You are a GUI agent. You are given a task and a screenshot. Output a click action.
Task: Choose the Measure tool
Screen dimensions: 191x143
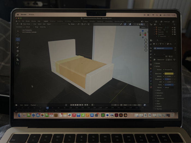pos(18,59)
